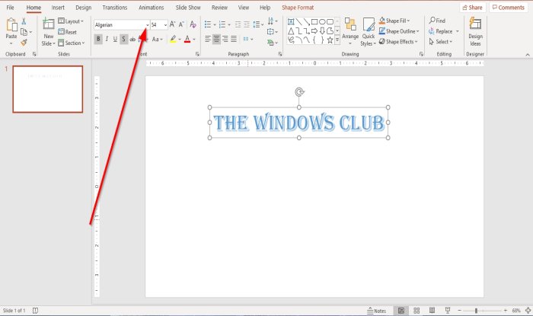Image resolution: width=533 pixels, height=316 pixels.
Task: Decrease font size with smaller A
Action: (x=181, y=24)
